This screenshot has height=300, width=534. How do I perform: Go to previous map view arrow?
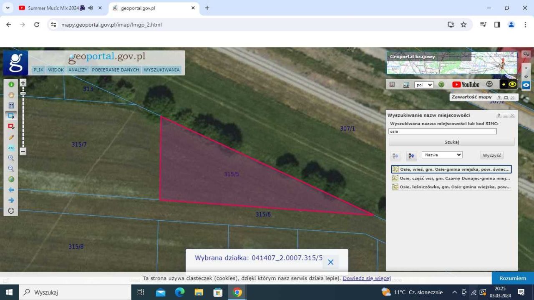[x=11, y=190]
